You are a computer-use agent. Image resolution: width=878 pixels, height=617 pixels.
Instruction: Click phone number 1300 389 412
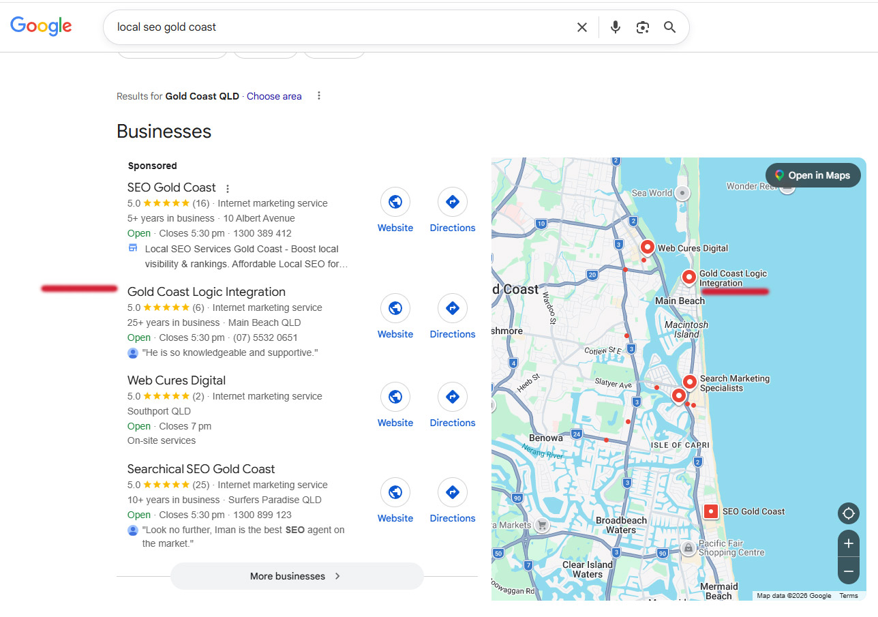coord(262,233)
